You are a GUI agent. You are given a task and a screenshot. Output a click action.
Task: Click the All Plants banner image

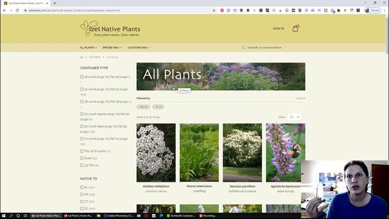pos(221,77)
